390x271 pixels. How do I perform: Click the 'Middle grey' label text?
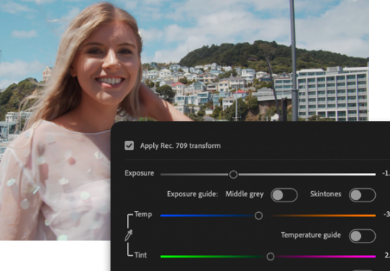[244, 194]
